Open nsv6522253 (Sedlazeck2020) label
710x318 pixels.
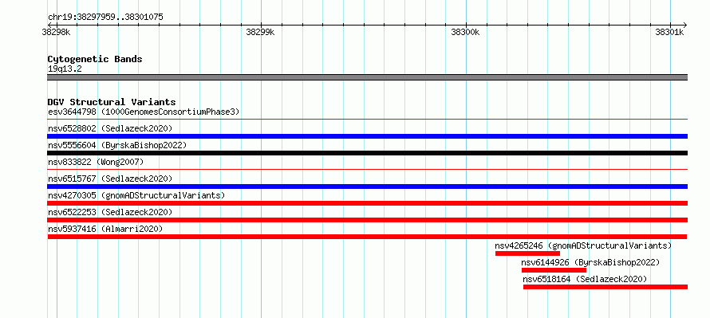click(110, 212)
